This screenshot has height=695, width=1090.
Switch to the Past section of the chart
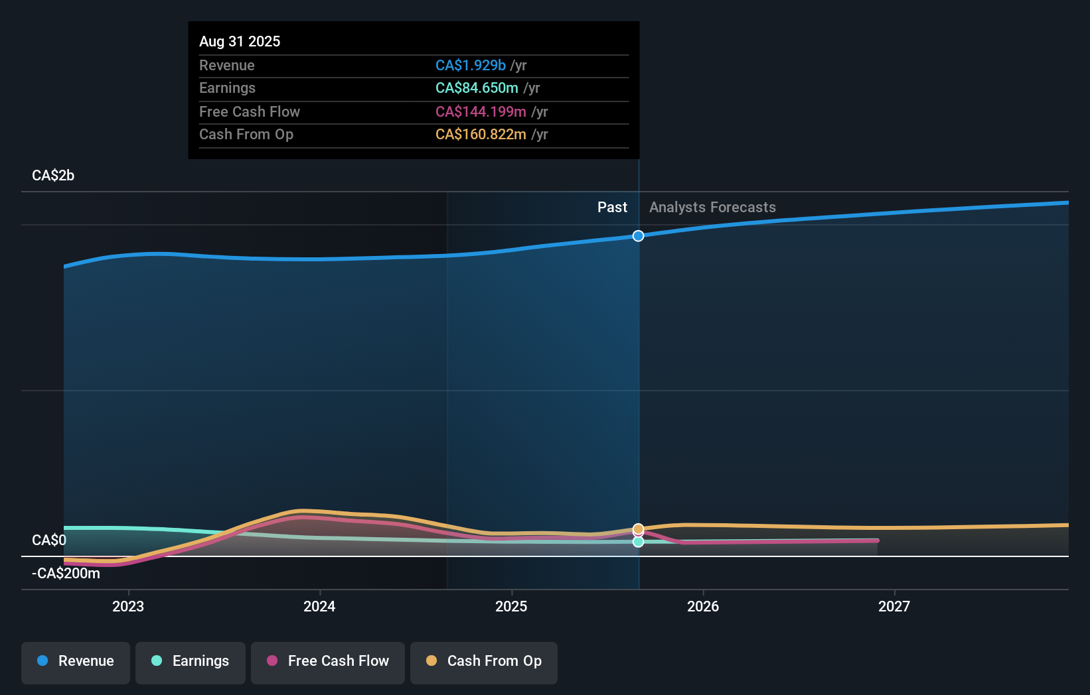(x=611, y=207)
